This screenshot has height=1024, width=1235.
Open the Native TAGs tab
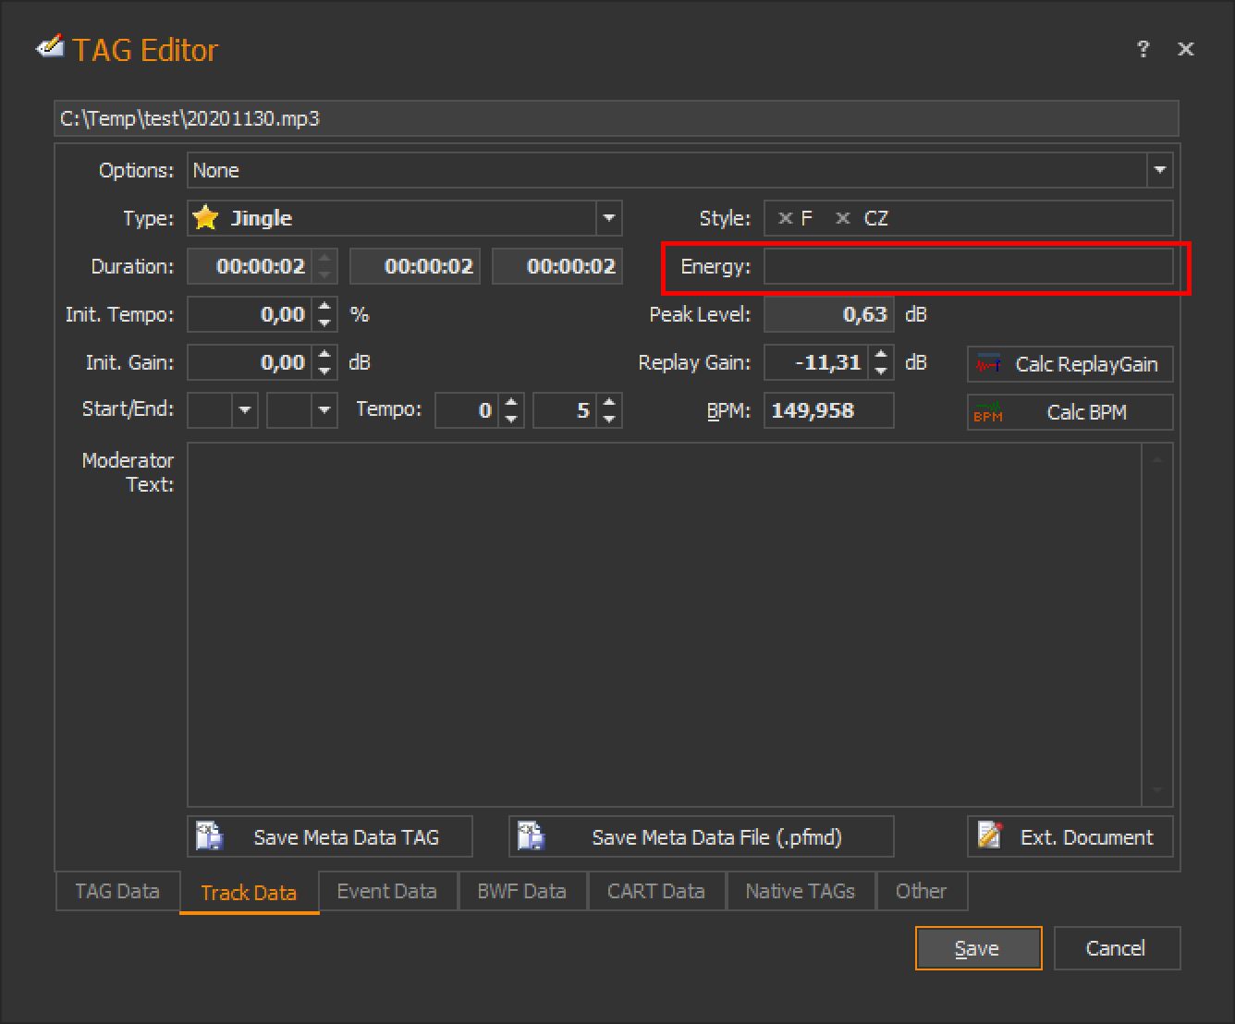pos(800,891)
